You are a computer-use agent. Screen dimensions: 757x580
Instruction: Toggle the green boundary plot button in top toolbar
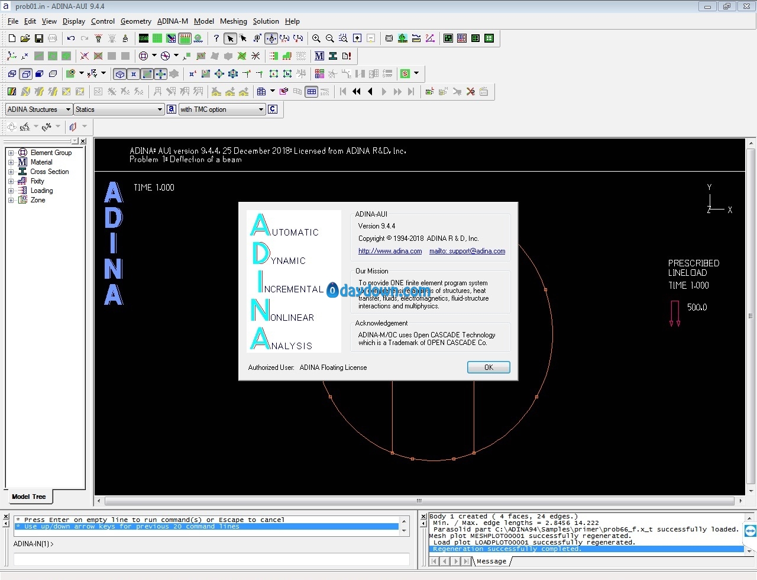185,38
